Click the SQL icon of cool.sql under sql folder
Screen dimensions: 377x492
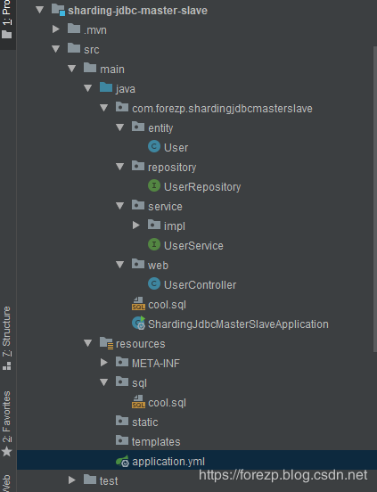pyautogui.click(x=138, y=402)
